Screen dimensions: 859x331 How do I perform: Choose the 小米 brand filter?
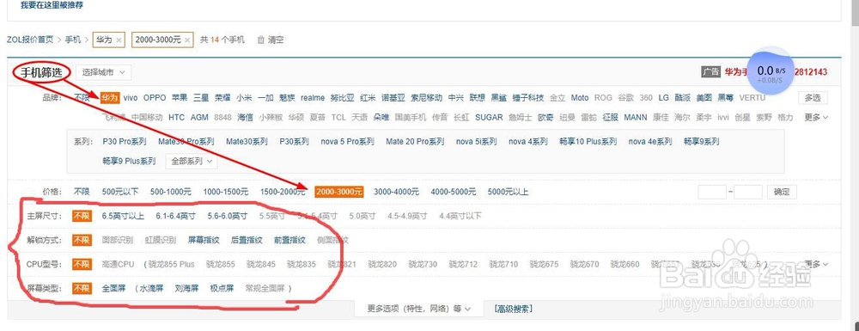(244, 98)
